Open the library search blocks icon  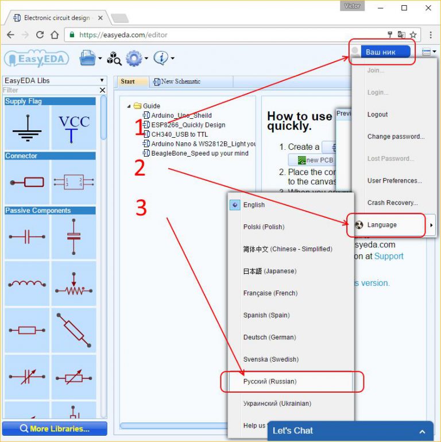(x=114, y=59)
